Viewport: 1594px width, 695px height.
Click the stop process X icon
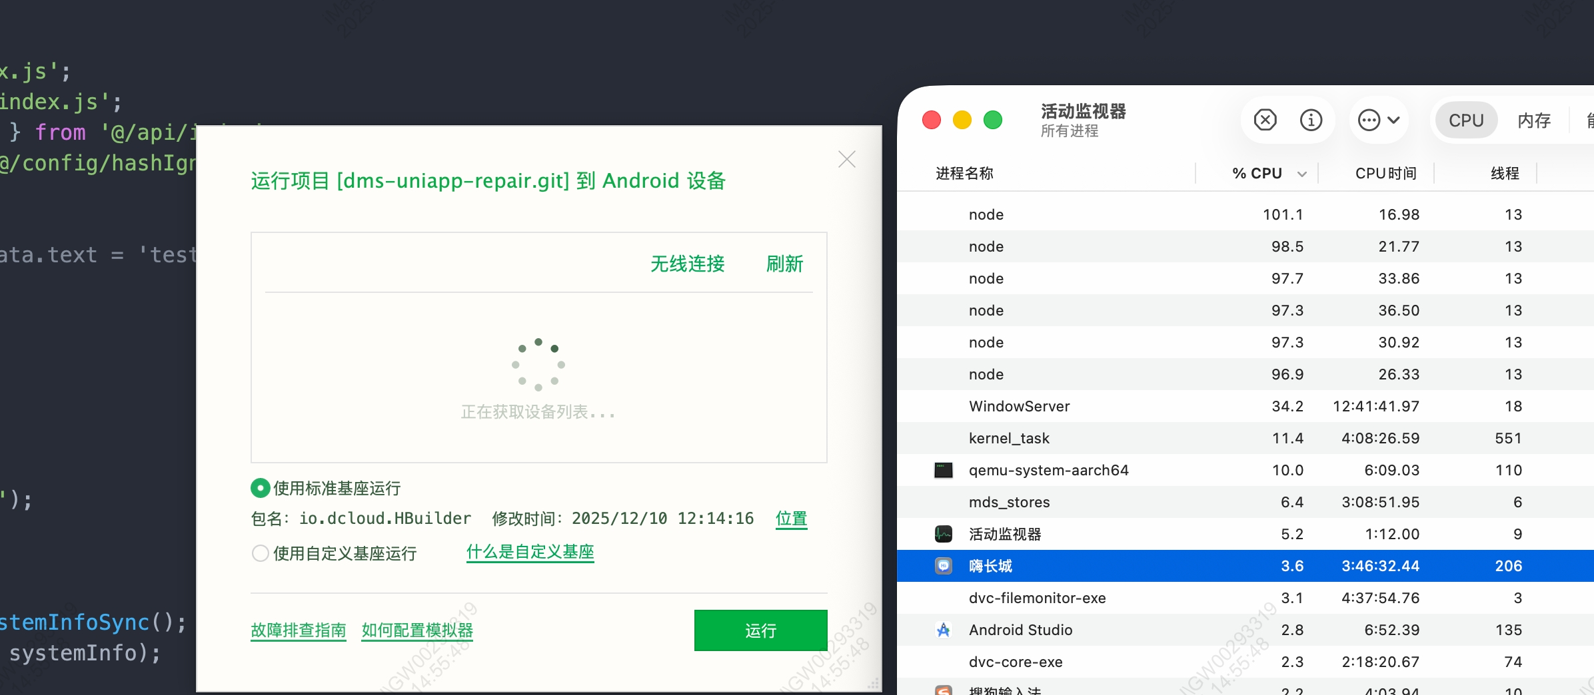(1265, 120)
